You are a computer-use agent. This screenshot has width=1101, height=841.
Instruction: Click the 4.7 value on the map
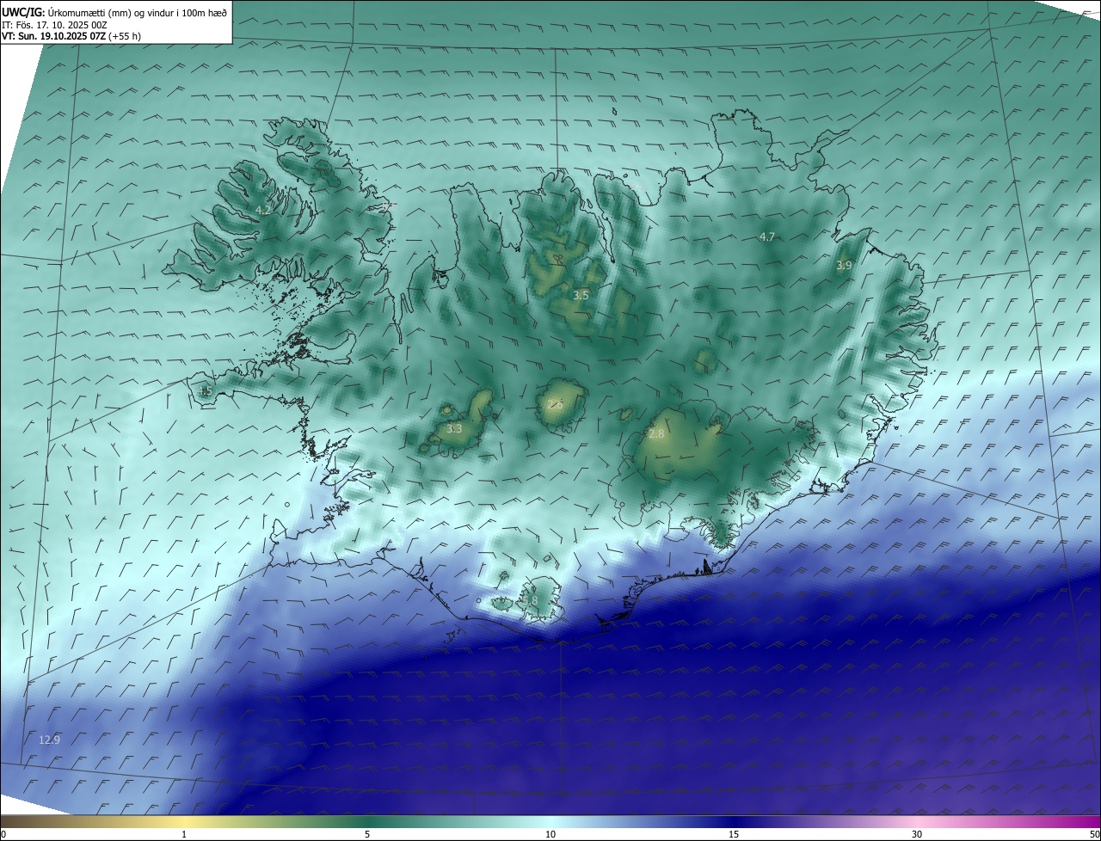pyautogui.click(x=767, y=236)
